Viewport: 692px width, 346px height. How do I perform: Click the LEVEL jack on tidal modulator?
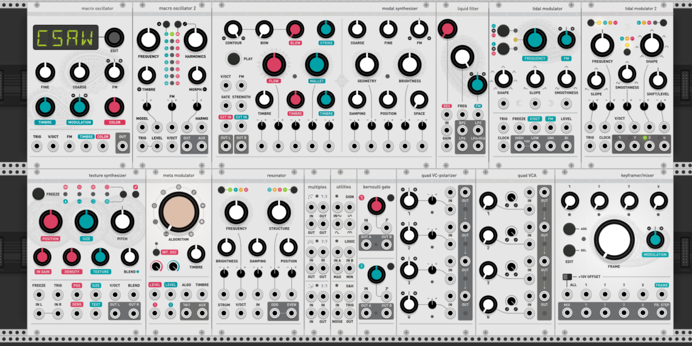pyautogui.click(x=566, y=127)
